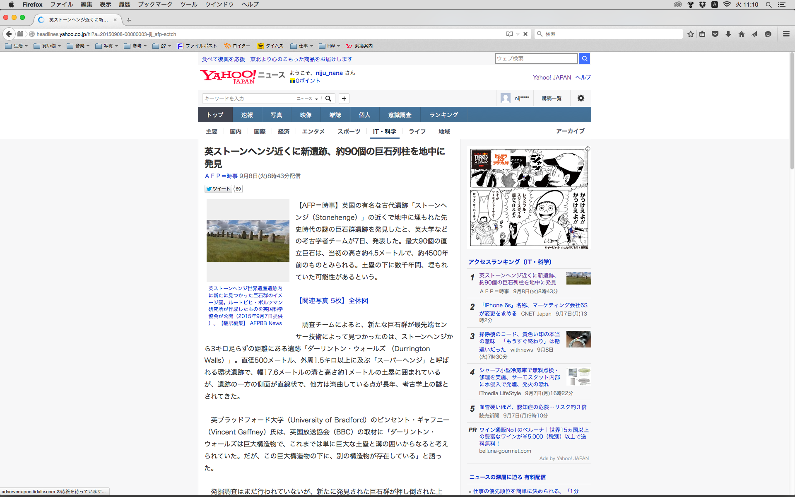Open the Firefox hamburger menu
Image resolution: width=795 pixels, height=497 pixels.
click(786, 34)
